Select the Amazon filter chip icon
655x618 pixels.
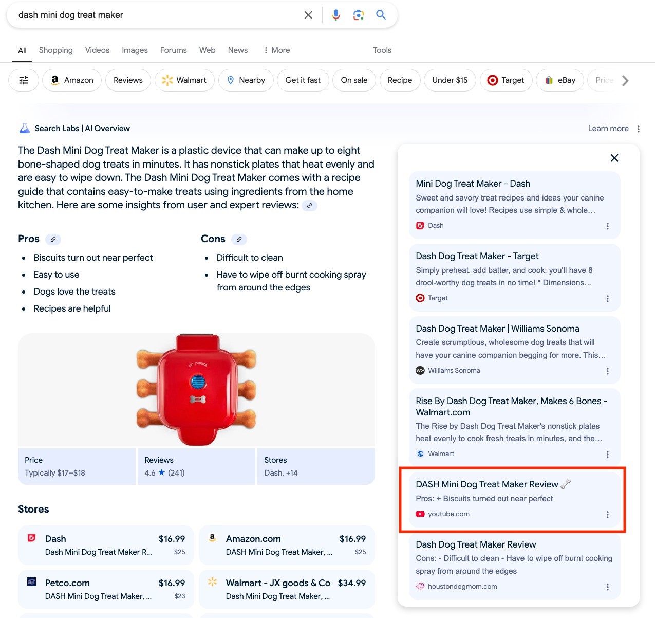click(x=55, y=80)
